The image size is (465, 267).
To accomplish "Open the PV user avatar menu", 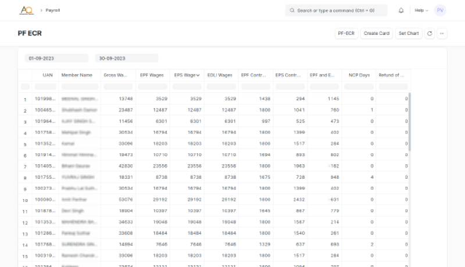I will (x=440, y=10).
